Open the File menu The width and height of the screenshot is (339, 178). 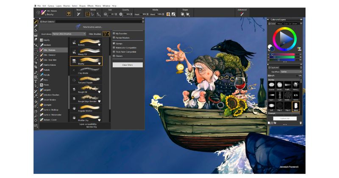click(x=39, y=6)
